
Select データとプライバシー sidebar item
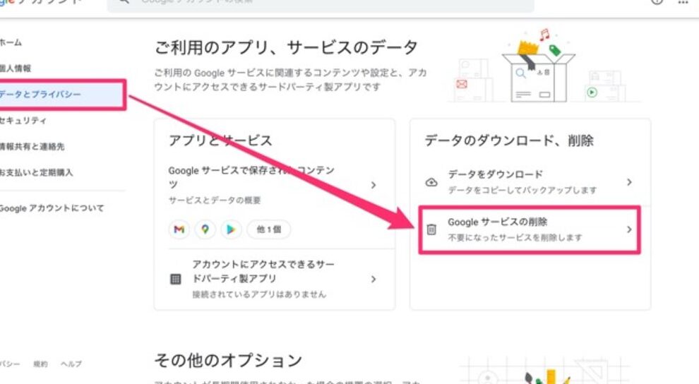click(x=41, y=95)
